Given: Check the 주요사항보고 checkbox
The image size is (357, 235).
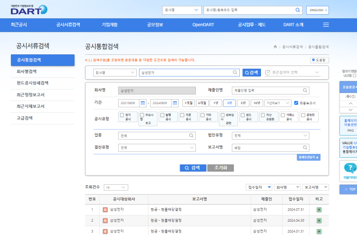Looking at the screenshot, I should pyautogui.click(x=142, y=115).
